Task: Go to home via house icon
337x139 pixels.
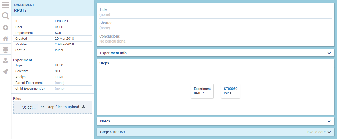Action: point(6,39)
